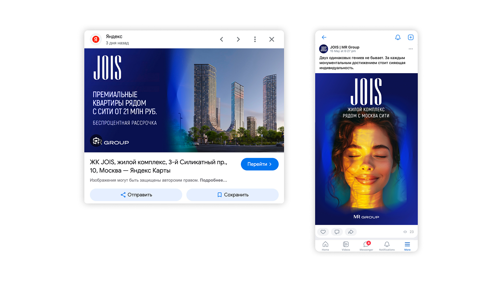The width and height of the screenshot is (502, 282).
Task: Share the post with the arrow icon
Action: point(351,232)
